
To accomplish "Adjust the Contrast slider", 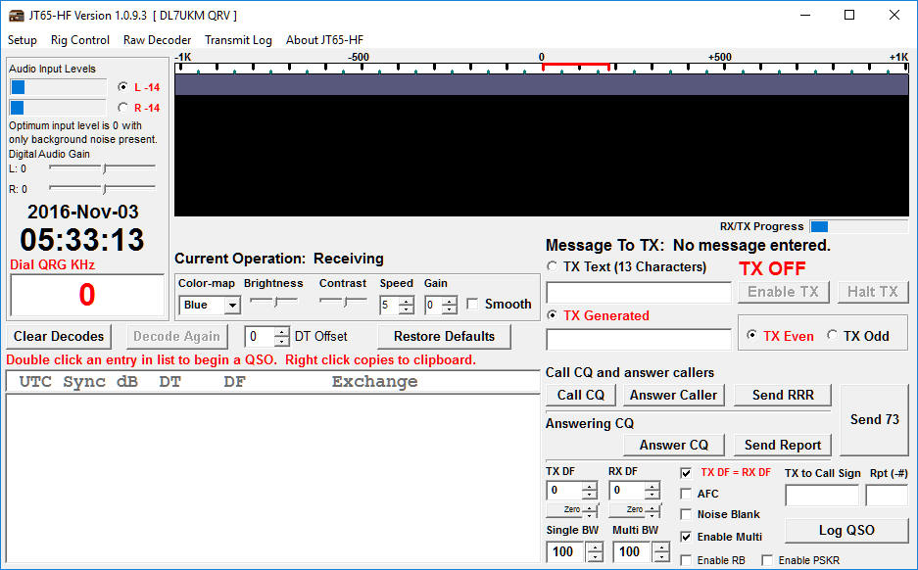I will (344, 302).
